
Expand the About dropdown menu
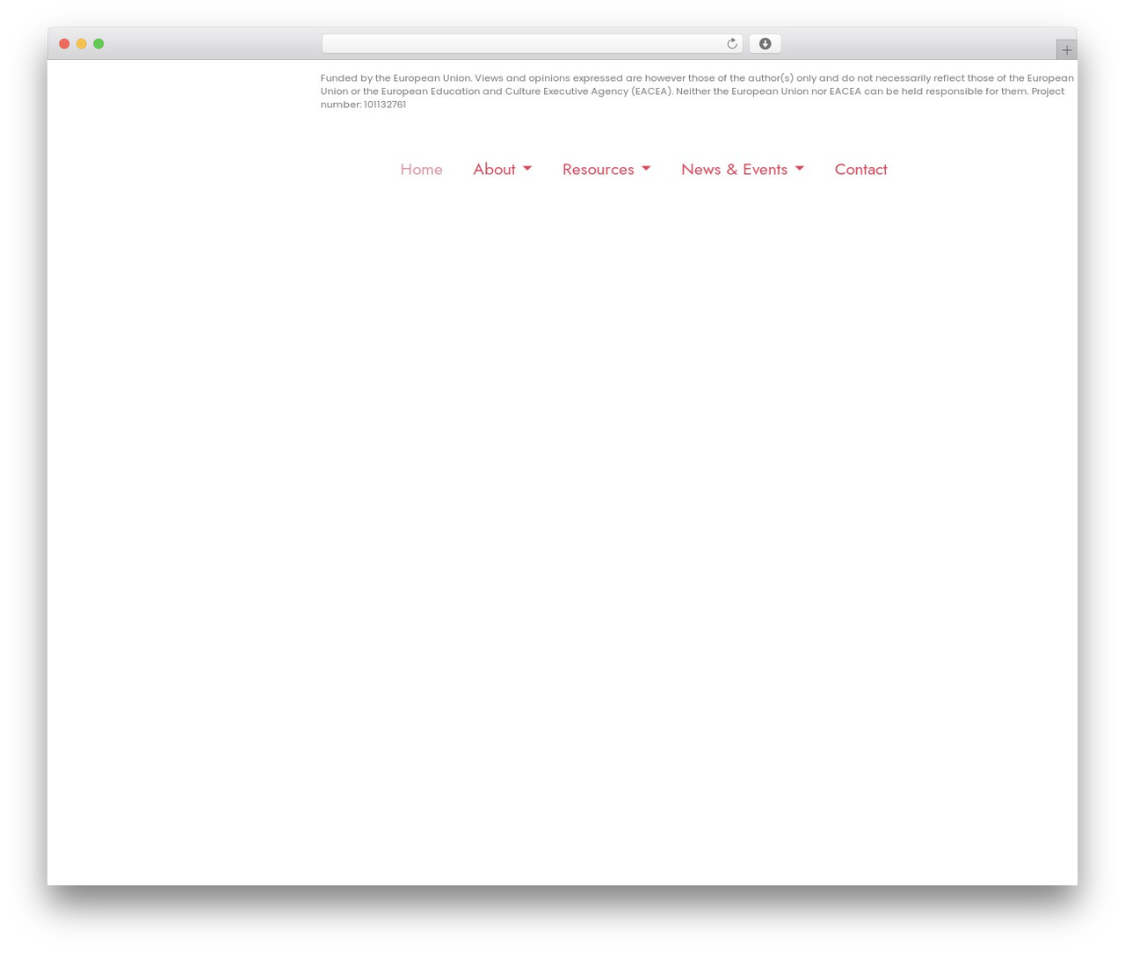coord(502,169)
